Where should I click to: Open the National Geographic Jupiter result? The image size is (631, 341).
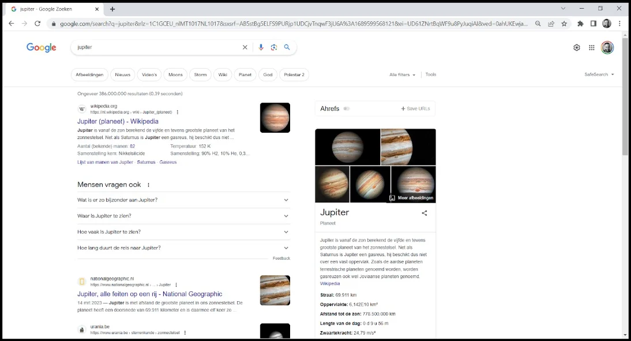click(x=150, y=294)
